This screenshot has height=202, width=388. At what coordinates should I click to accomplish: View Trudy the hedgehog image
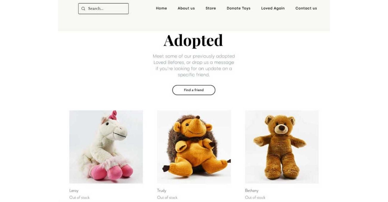click(x=194, y=147)
